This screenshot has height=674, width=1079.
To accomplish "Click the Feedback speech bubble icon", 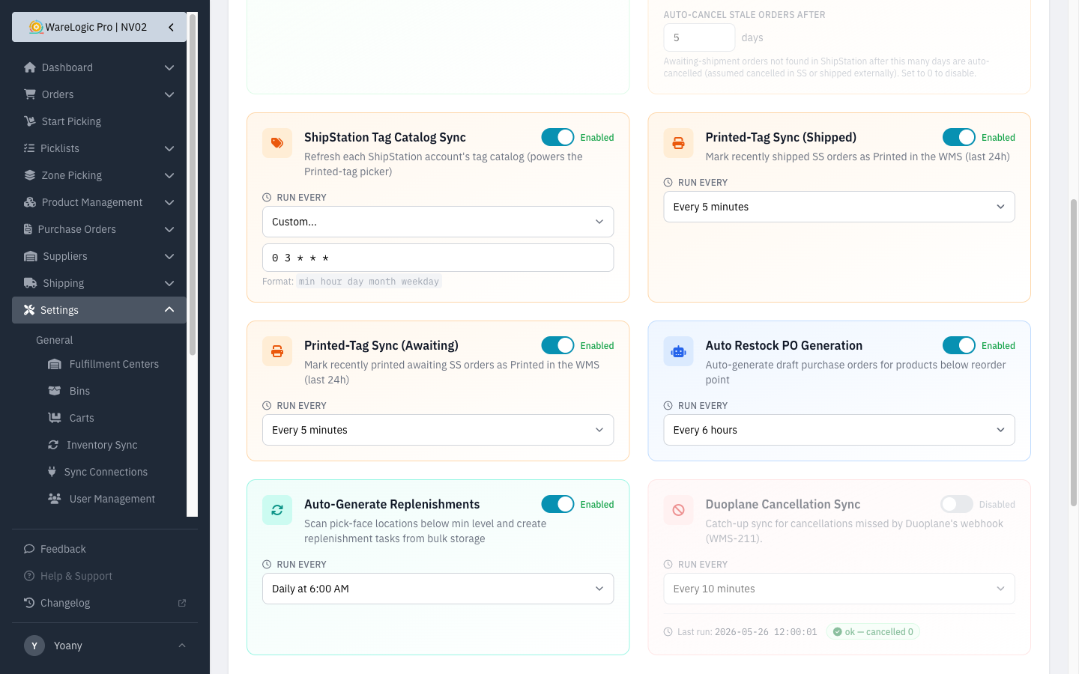I will pos(29,549).
